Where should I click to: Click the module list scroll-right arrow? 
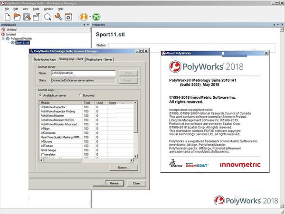(132, 160)
